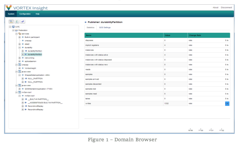The image size is (238, 149).
Task: Click the Vortex logo icon
Action: tap(9, 7)
